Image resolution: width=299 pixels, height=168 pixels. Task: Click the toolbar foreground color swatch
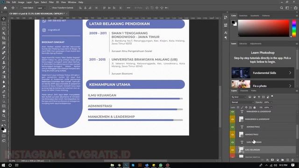[3, 129]
